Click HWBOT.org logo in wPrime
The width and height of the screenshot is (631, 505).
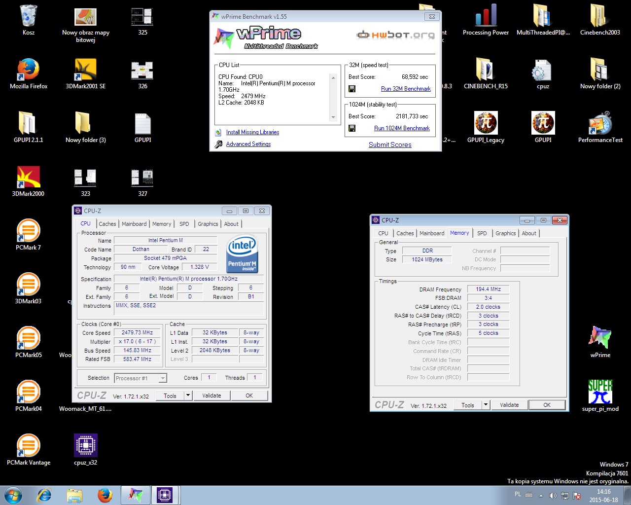click(396, 35)
